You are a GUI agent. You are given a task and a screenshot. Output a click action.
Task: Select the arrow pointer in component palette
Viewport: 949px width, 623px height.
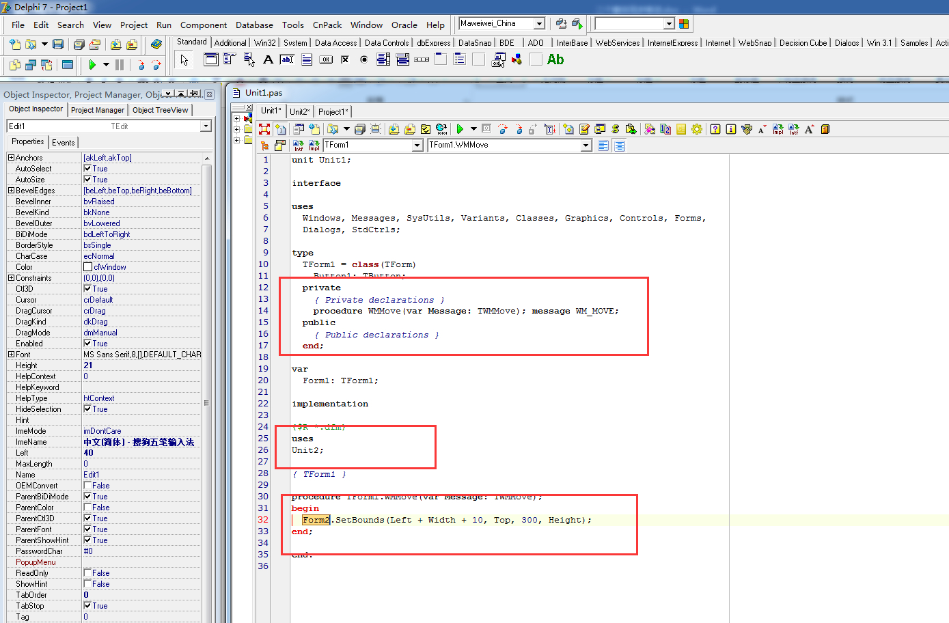tap(184, 60)
